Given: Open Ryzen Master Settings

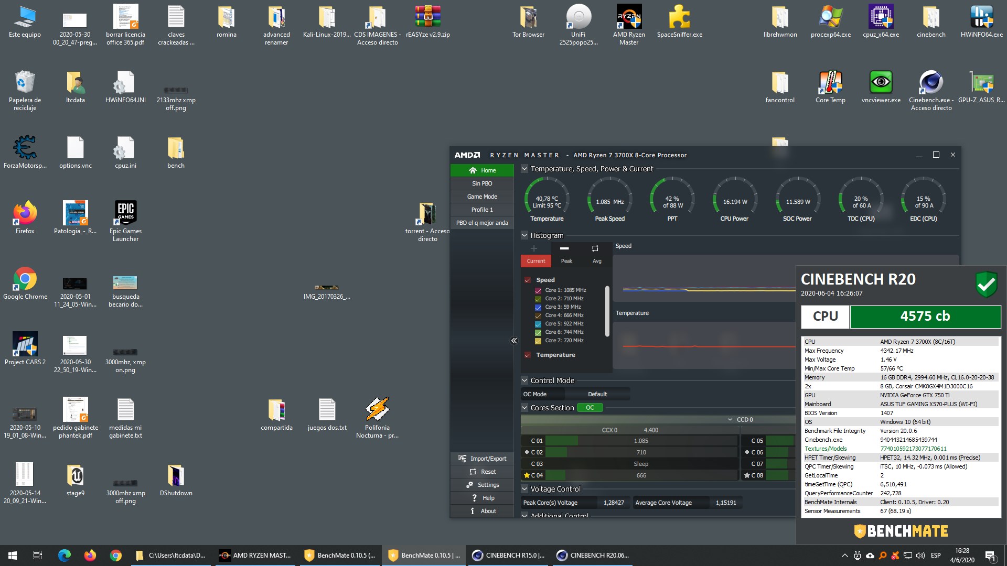Looking at the screenshot, I should pos(482,485).
